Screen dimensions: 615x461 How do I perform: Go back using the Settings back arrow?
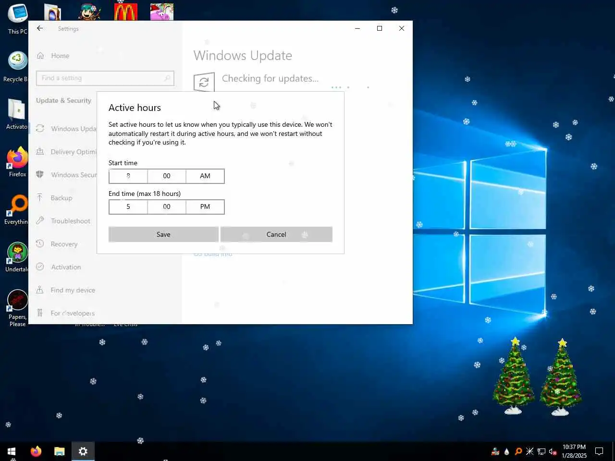(40, 28)
